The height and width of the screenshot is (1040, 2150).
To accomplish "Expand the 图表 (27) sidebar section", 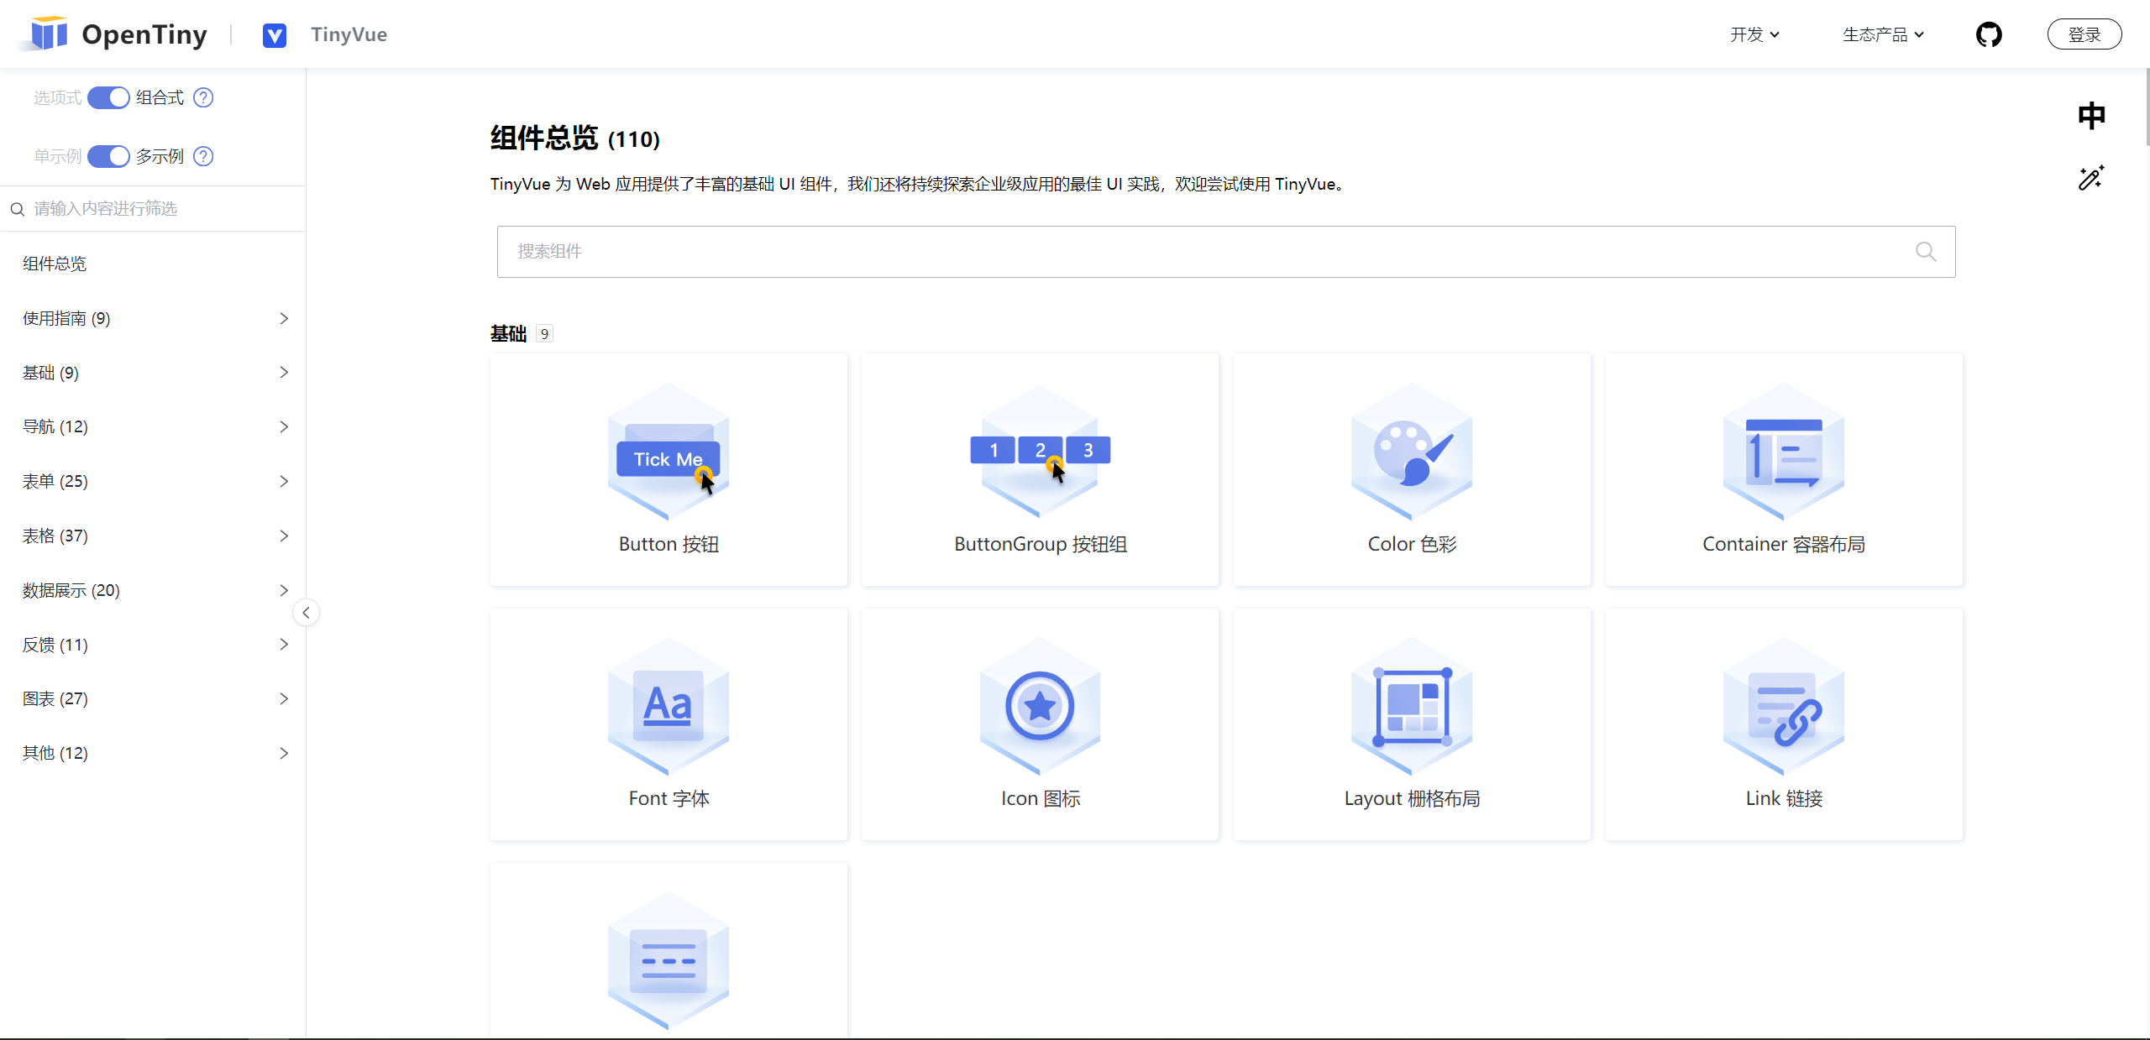I will click(154, 698).
